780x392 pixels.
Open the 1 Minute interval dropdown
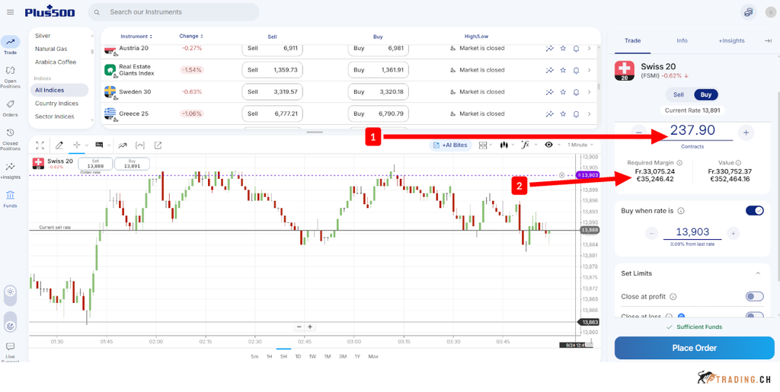click(x=580, y=145)
